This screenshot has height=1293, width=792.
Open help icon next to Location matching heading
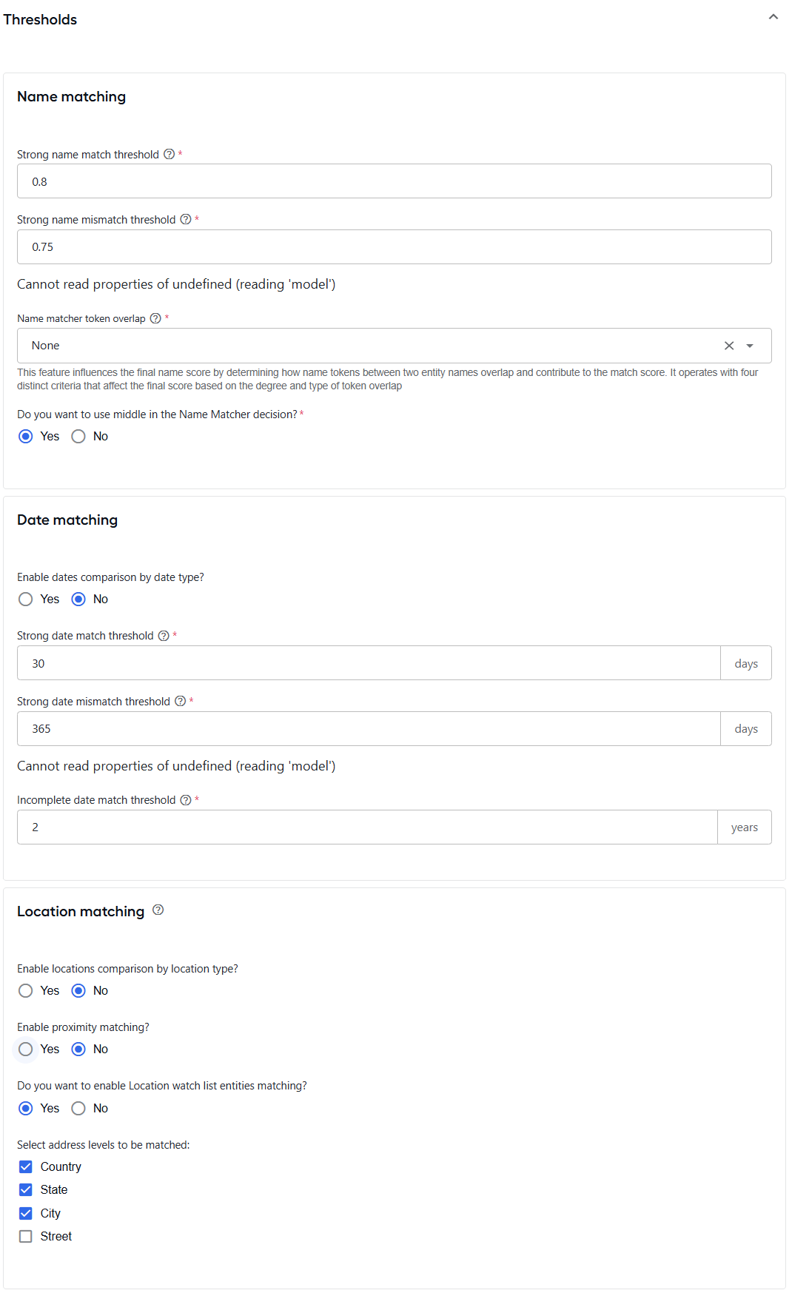click(158, 910)
